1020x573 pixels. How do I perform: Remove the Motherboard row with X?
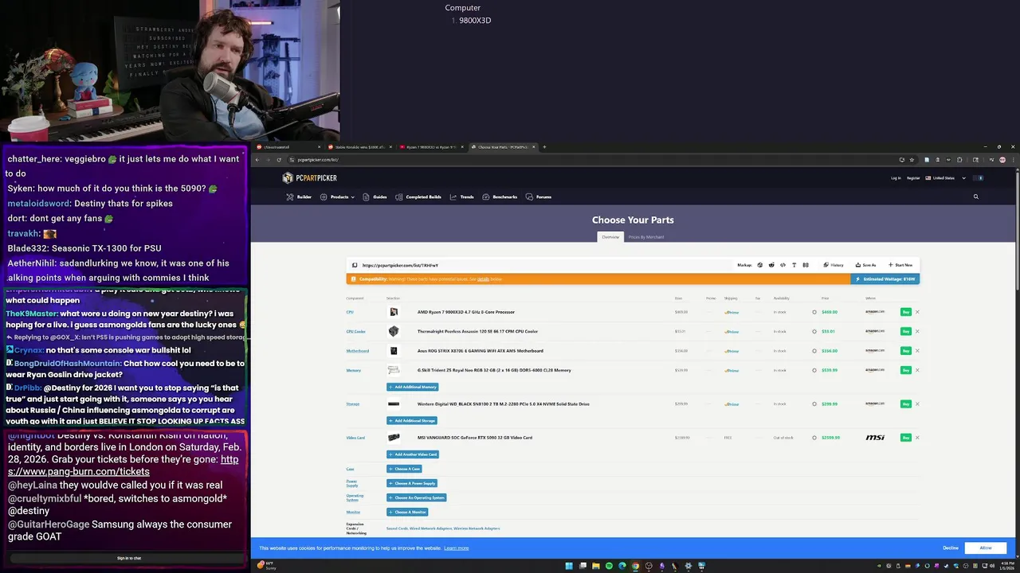(917, 351)
